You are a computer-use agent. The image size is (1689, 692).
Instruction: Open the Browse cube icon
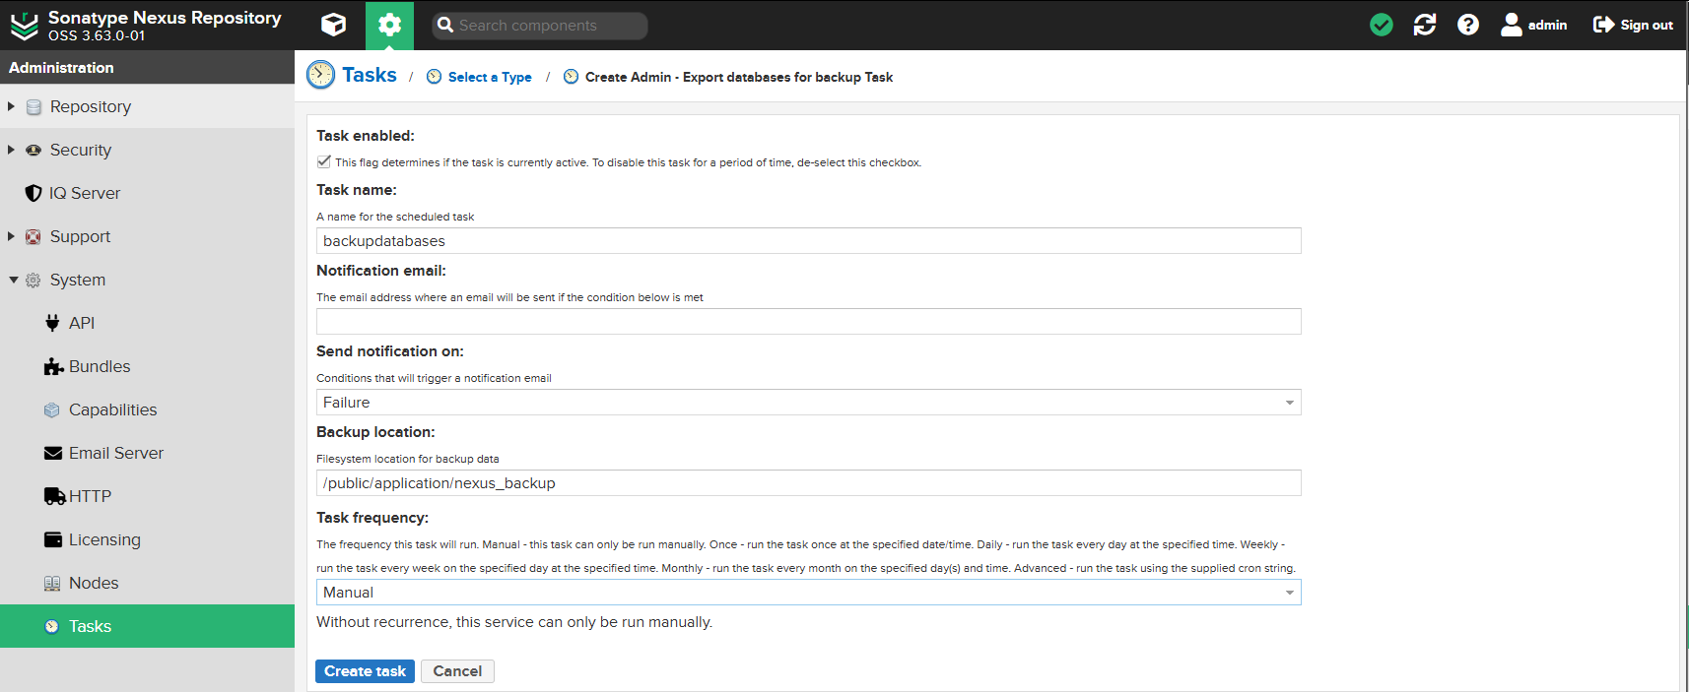coord(334,25)
